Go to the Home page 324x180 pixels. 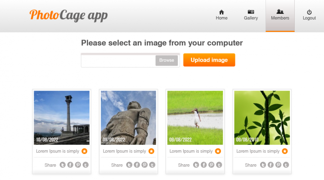(x=221, y=15)
